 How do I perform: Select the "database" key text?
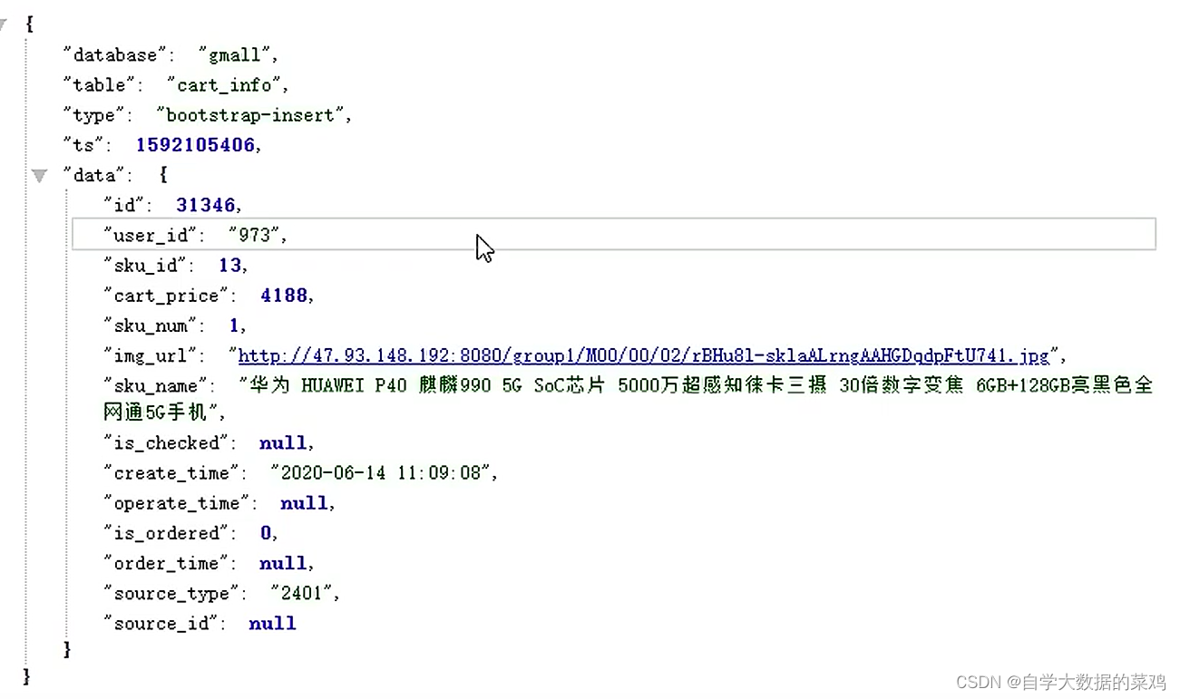(x=113, y=55)
